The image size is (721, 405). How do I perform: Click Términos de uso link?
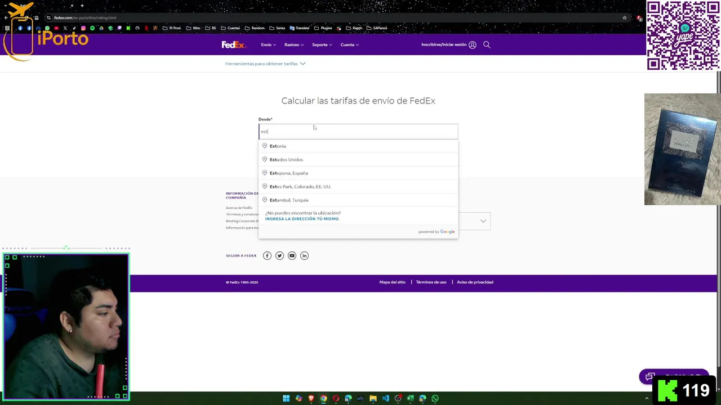pos(431,282)
